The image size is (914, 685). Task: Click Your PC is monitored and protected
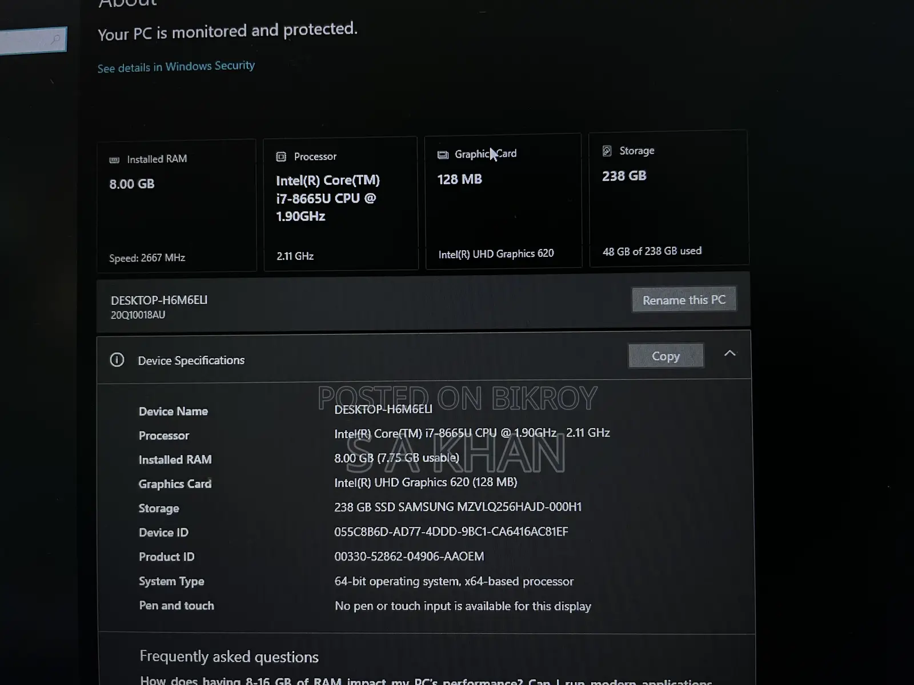coord(227,31)
